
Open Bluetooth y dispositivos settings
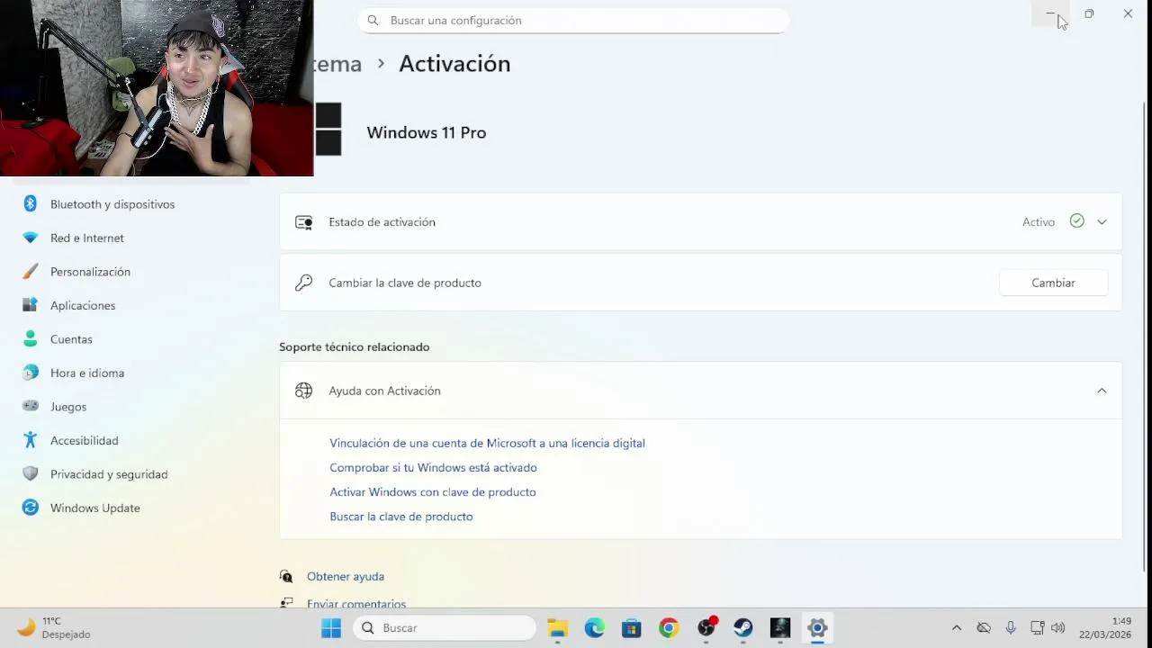(x=112, y=204)
